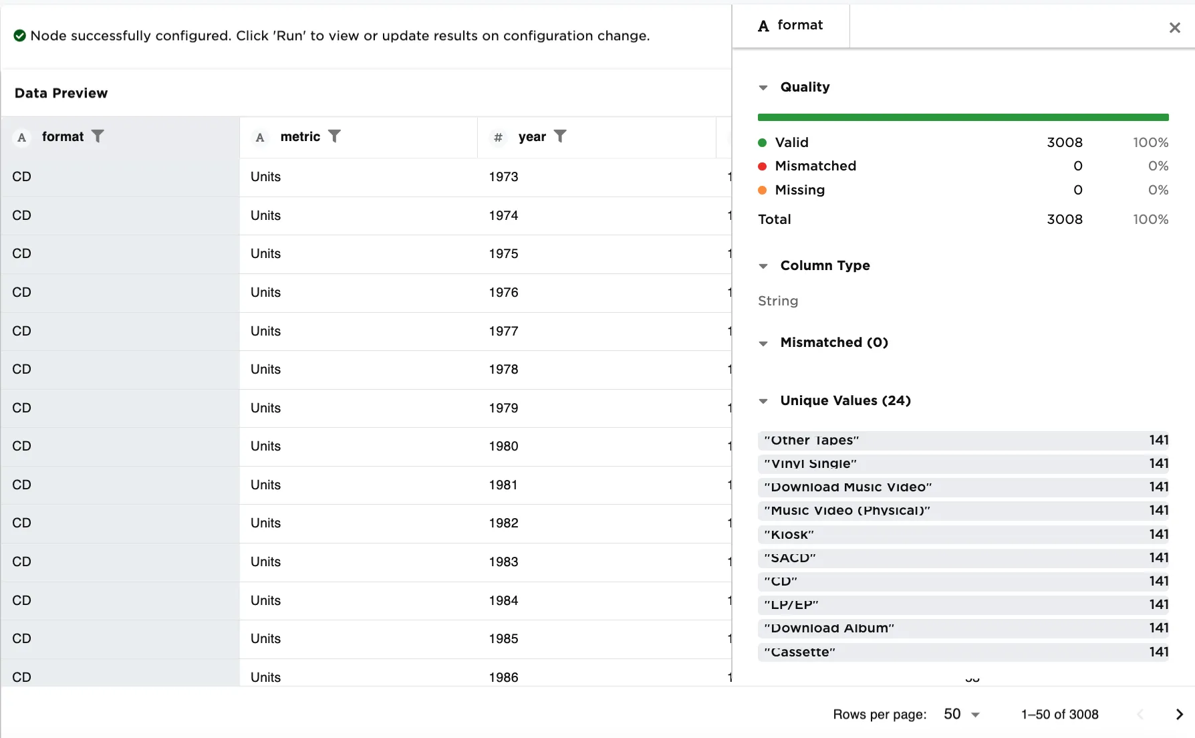Collapse the Mismatched (0) section
The width and height of the screenshot is (1195, 738).
point(763,343)
